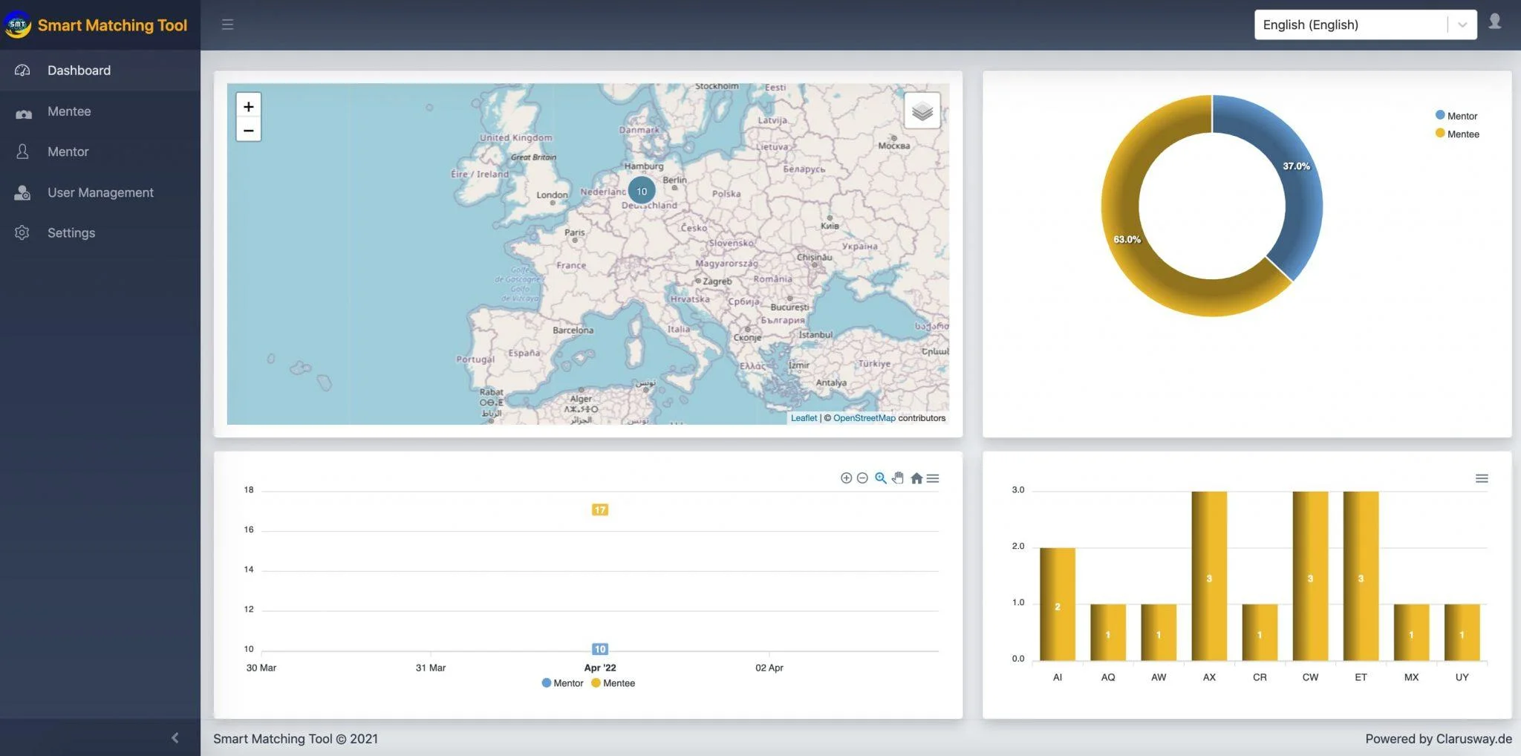Click the map cluster marker labeled 10

pyautogui.click(x=641, y=191)
